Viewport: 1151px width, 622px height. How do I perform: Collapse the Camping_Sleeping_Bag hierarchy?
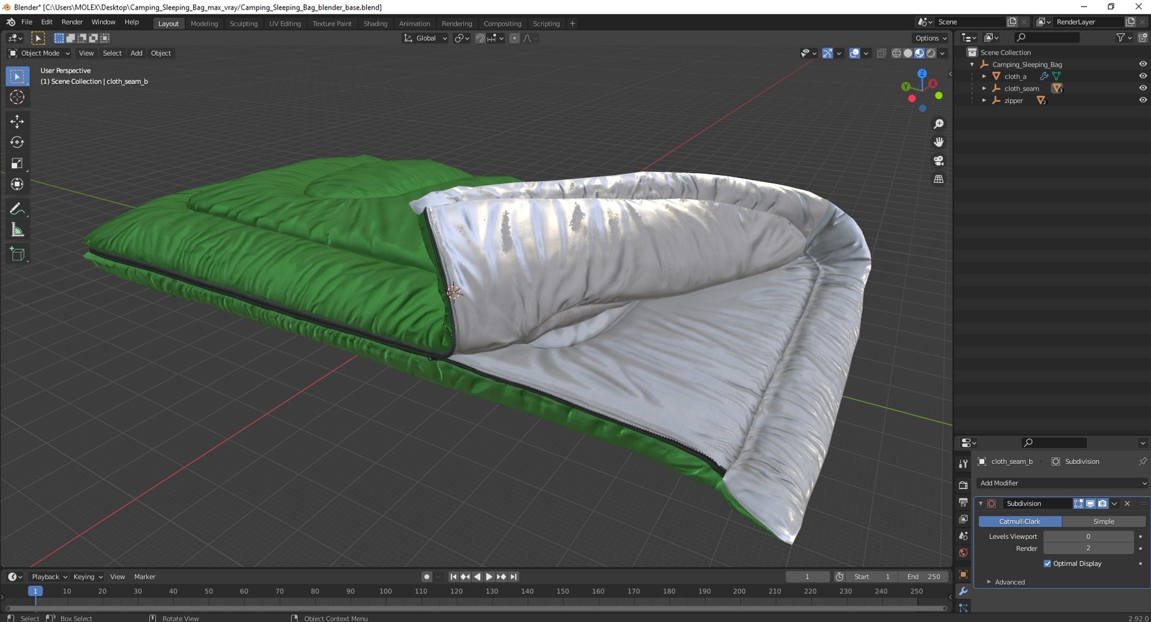[972, 64]
